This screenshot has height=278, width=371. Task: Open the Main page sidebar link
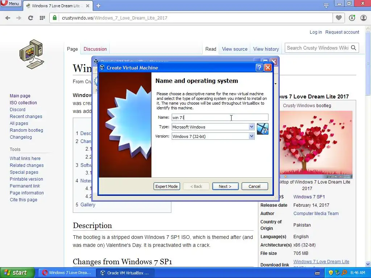(x=20, y=96)
